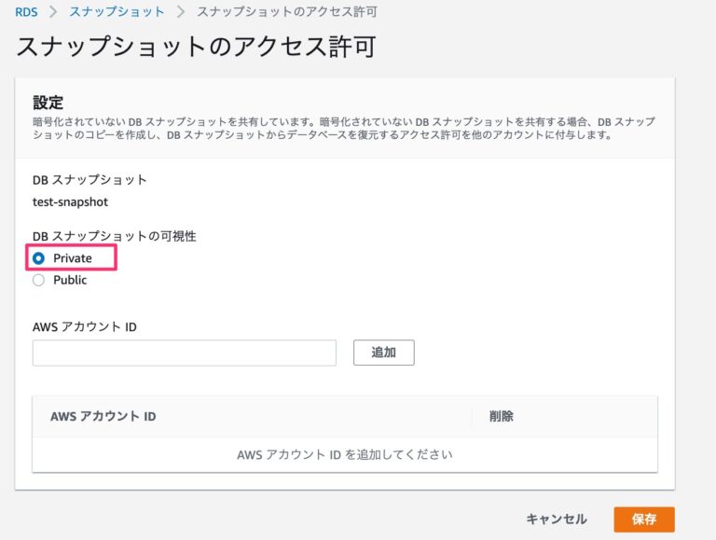Select the Private radio button

[x=39, y=258]
